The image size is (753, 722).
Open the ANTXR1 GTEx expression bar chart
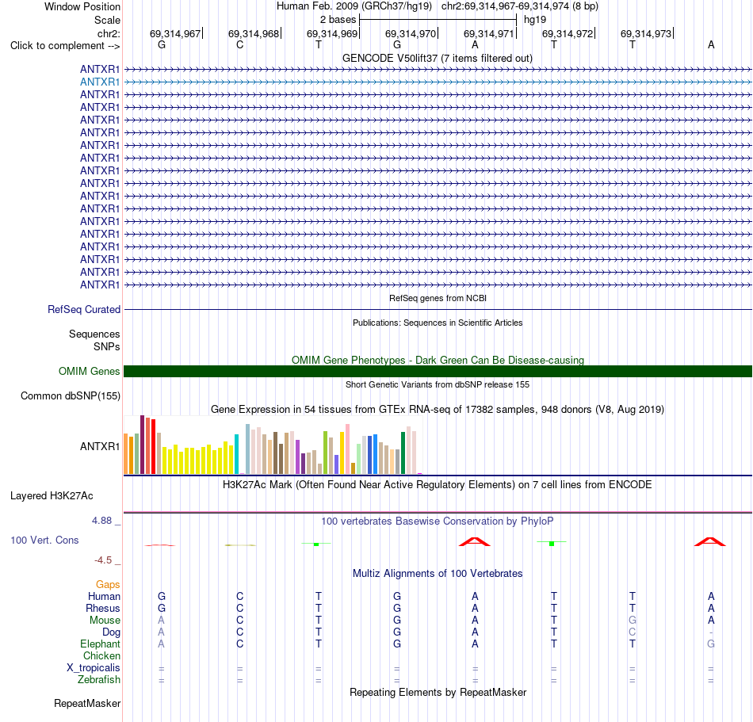273,445
